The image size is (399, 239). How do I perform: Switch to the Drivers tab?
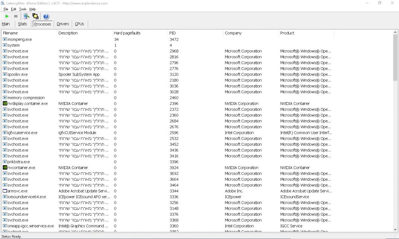(63, 24)
